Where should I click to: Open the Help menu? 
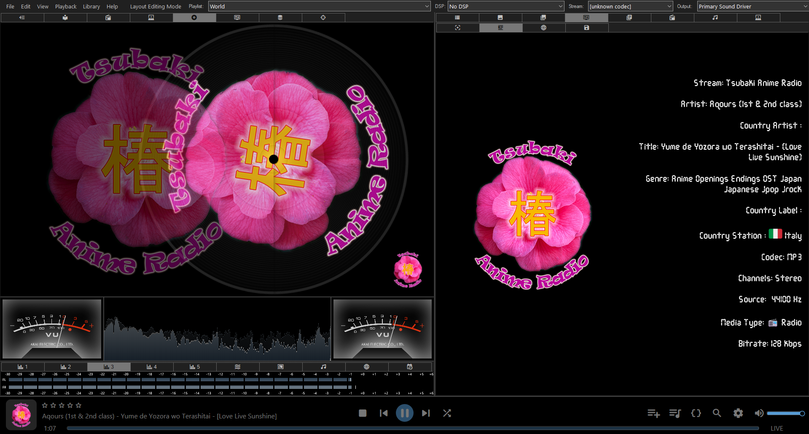pos(112,6)
